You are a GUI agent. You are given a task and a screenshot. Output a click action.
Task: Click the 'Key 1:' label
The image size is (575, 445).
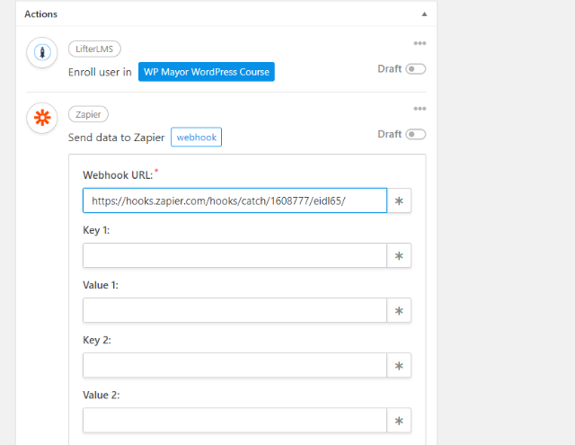[96, 230]
